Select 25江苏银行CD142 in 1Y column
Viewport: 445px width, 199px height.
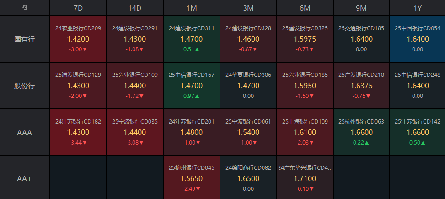tap(417, 132)
